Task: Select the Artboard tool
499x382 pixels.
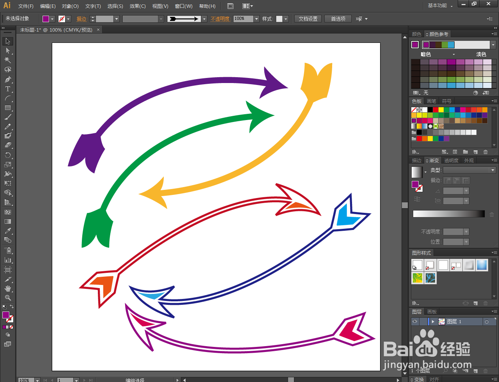Action: [x=8, y=269]
